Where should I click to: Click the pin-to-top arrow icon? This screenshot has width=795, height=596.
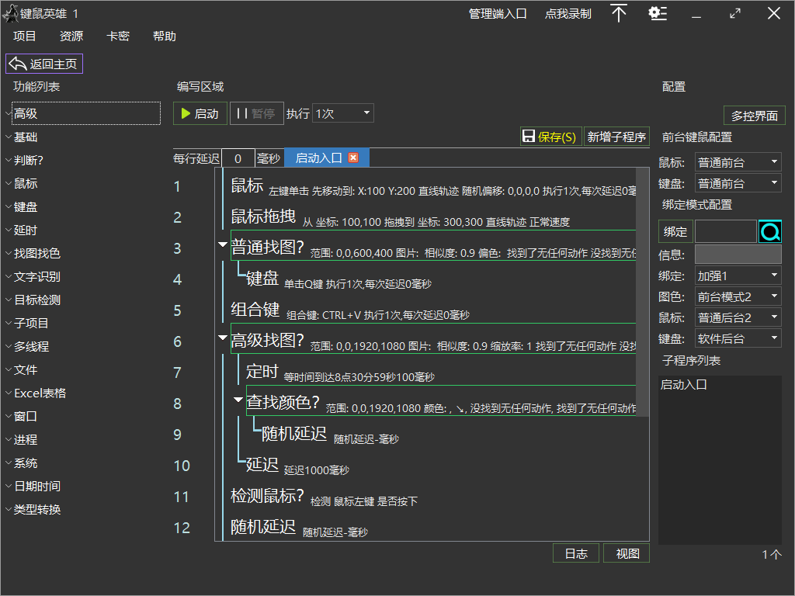619,13
